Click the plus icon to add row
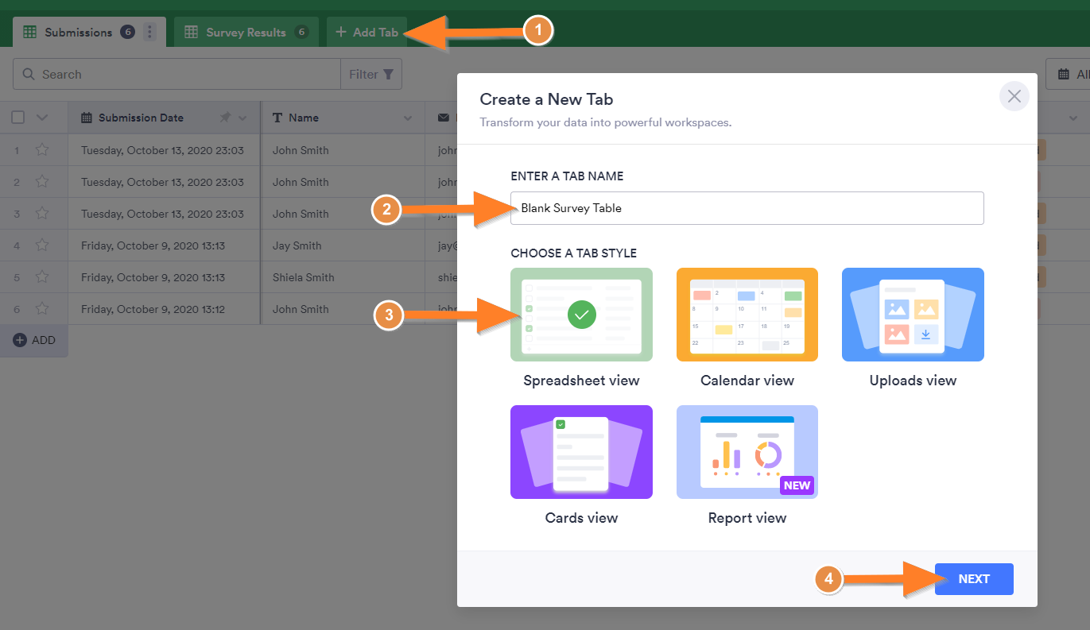The image size is (1090, 630). 21,340
